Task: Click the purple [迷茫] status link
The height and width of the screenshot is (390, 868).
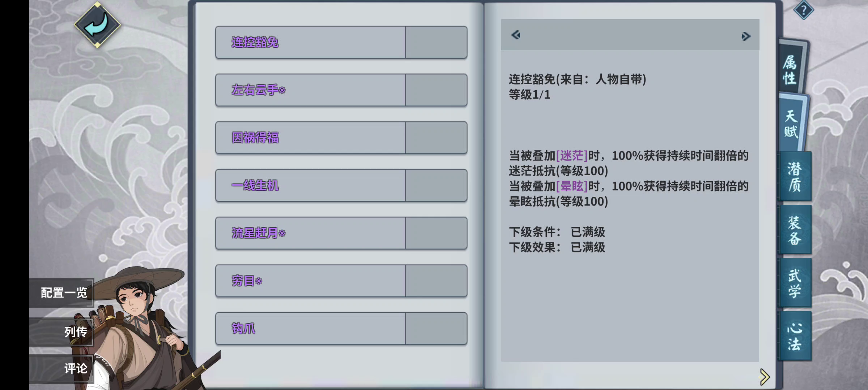Action: [x=571, y=156]
